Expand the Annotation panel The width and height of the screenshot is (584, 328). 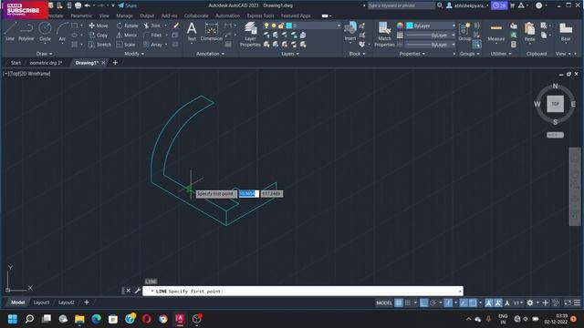pyautogui.click(x=210, y=54)
